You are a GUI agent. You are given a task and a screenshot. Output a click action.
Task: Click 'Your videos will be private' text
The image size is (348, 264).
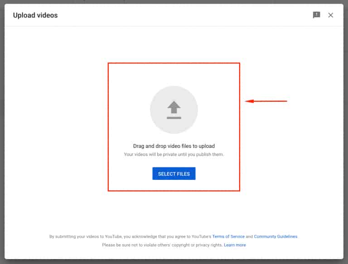[174, 154]
